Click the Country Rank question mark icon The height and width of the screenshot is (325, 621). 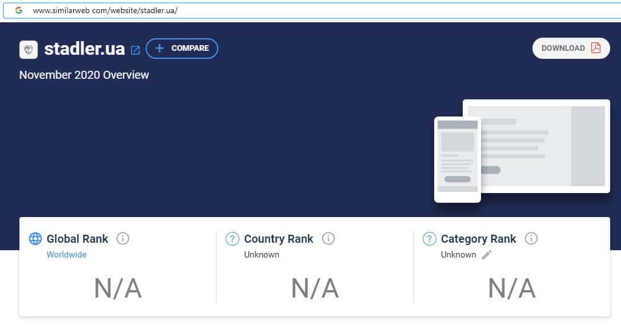[x=232, y=239]
